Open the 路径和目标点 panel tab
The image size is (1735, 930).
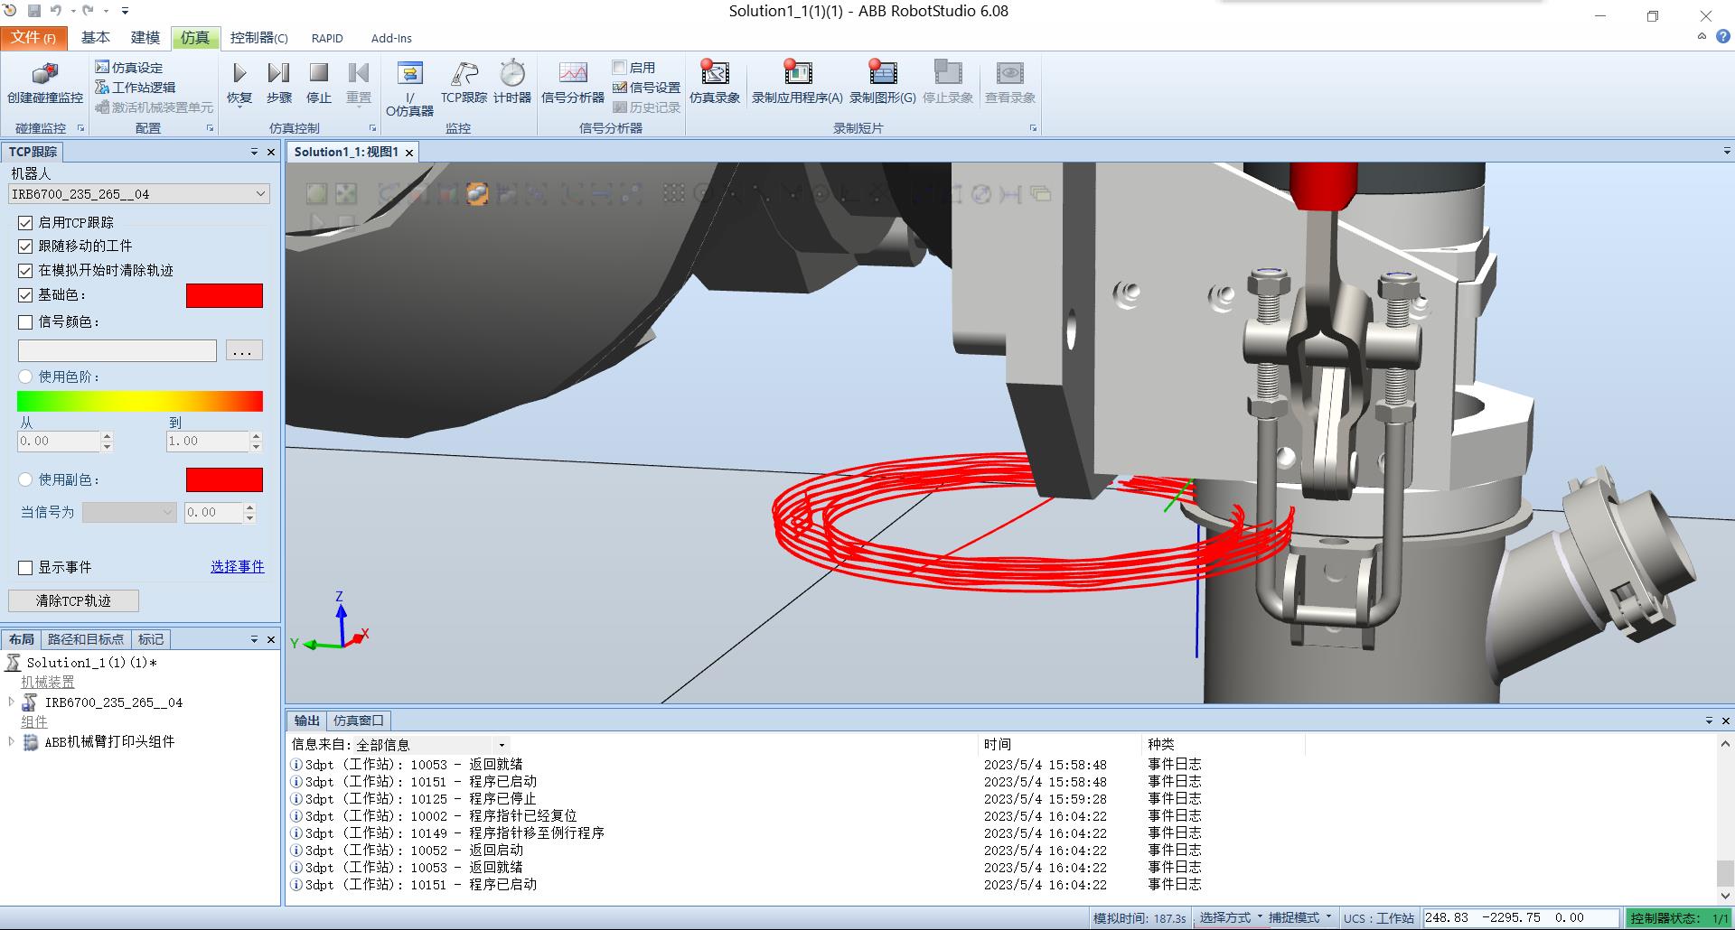tap(85, 639)
